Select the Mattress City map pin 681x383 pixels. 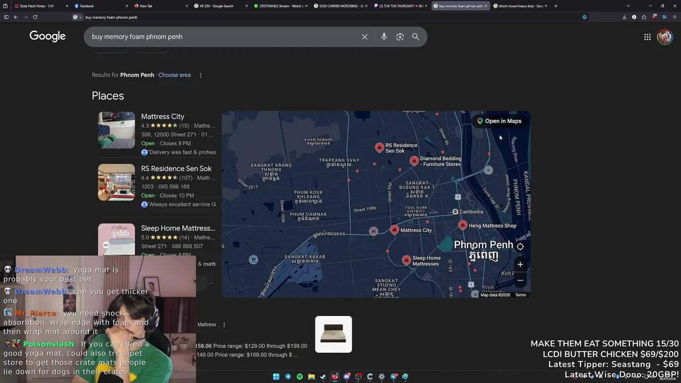[394, 230]
